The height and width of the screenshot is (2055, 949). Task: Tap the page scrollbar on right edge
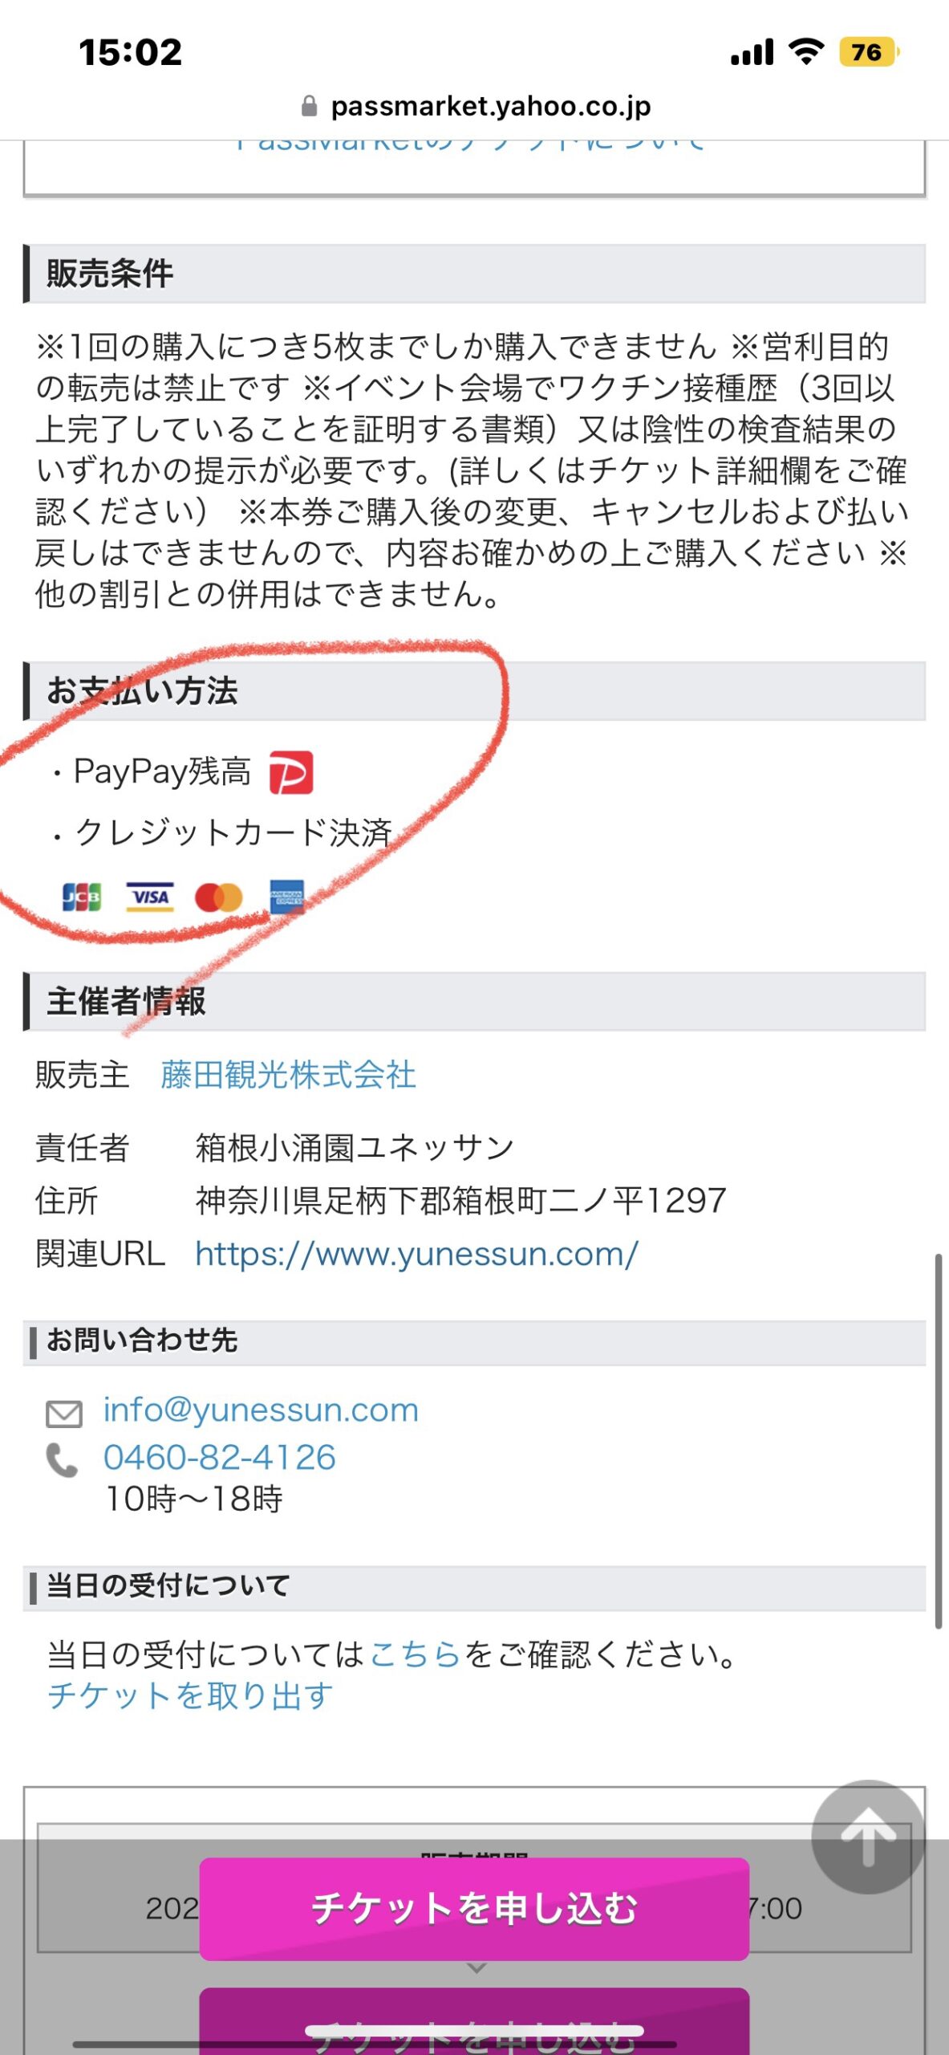[x=938, y=1441]
